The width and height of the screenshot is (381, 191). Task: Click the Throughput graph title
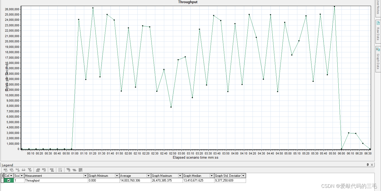click(x=188, y=2)
